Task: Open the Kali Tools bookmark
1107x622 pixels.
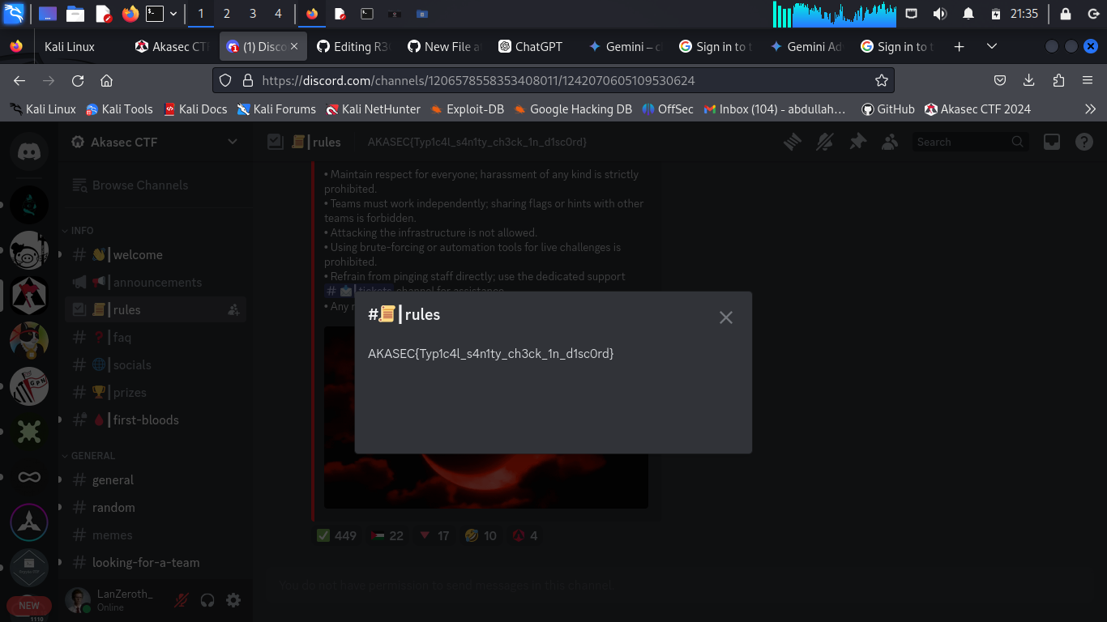Action: coord(120,109)
